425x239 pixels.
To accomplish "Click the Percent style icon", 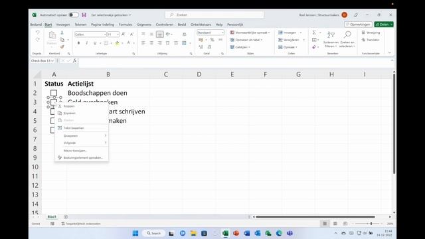I will 212,40.
